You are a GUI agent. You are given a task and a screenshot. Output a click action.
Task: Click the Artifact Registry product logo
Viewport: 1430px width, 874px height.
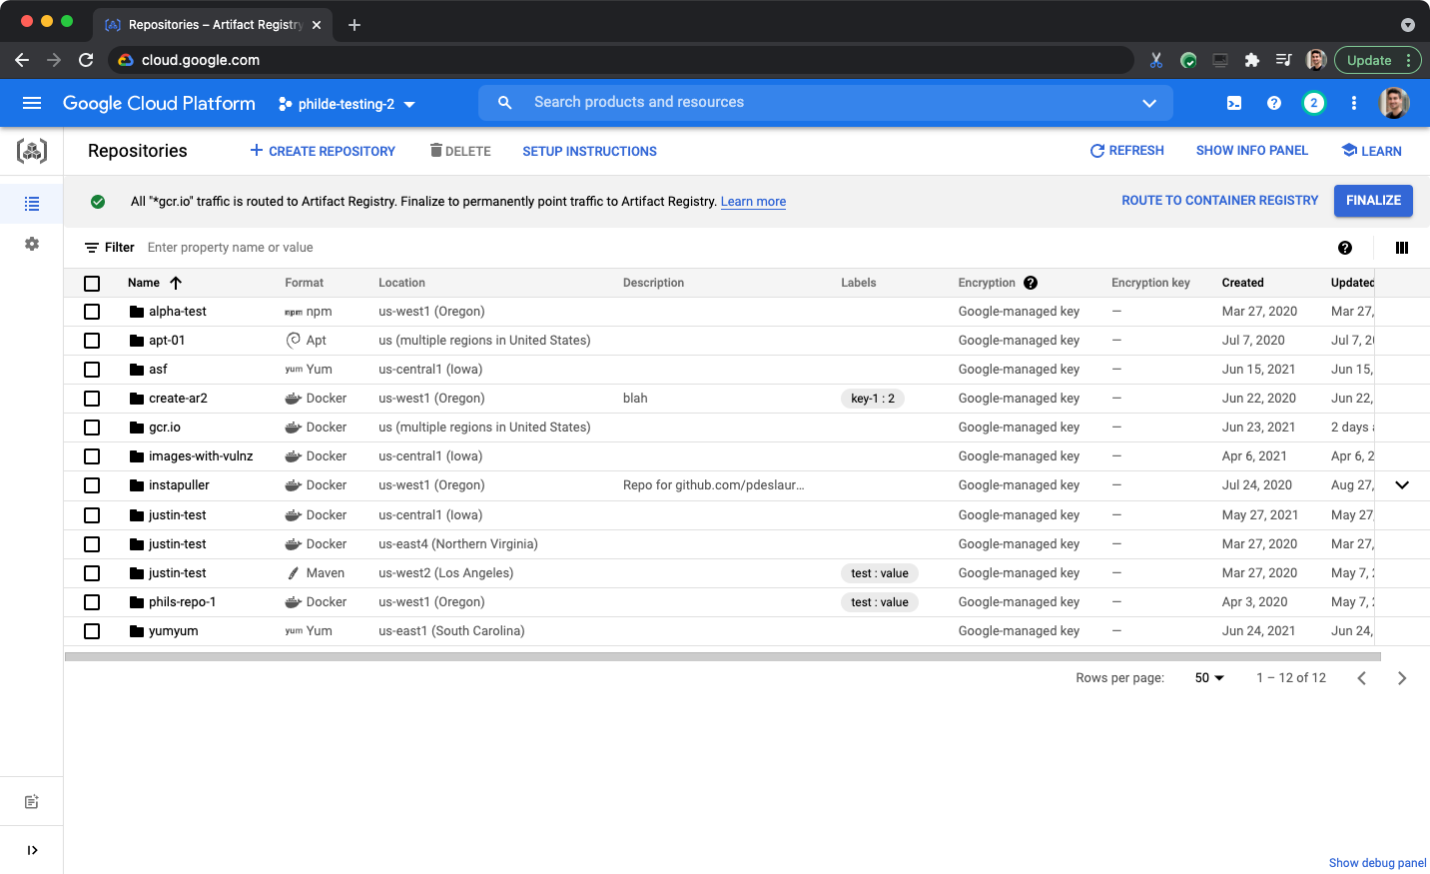pos(32,151)
